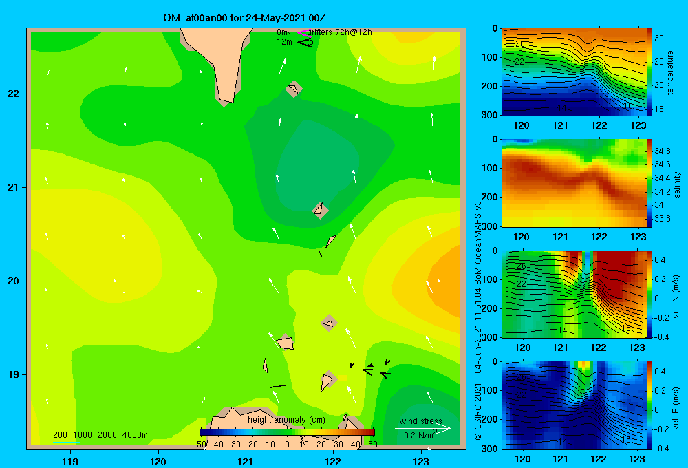Click the -50 tick on the height anomaly scale
The height and width of the screenshot is (468, 688).
200,445
